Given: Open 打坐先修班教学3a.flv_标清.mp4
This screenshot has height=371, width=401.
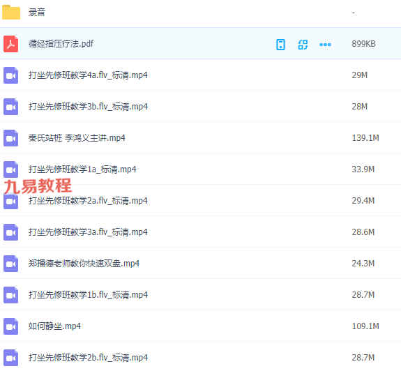Looking at the screenshot, I should [88, 232].
